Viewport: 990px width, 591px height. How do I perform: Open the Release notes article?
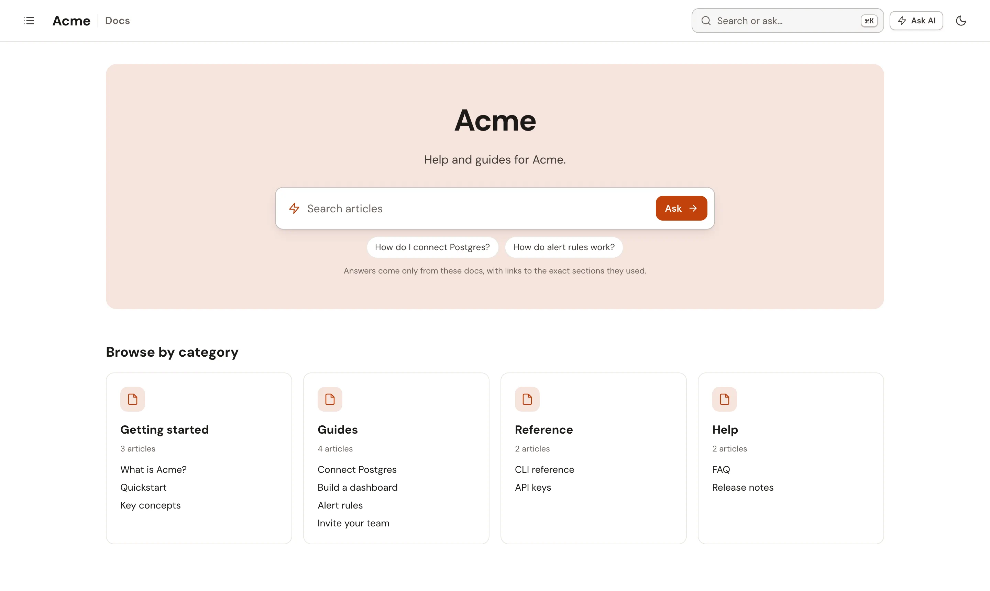742,488
